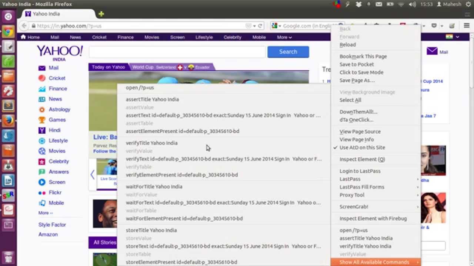
Task: Click the Flickr dots icon in sidebar
Action: (42, 192)
